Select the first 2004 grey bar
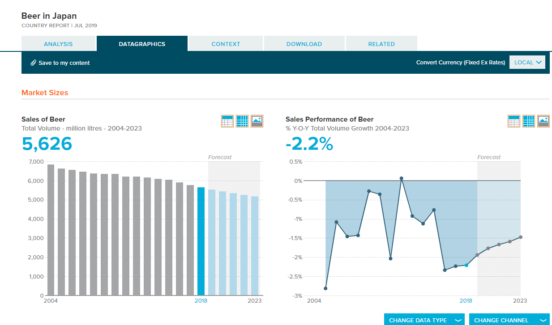Image resolution: width=552 pixels, height=325 pixels. coord(51,230)
